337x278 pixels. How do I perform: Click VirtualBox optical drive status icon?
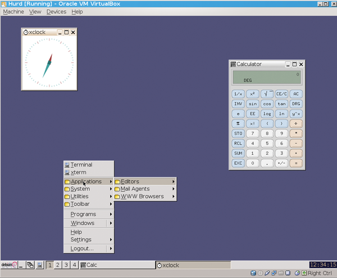(260, 273)
